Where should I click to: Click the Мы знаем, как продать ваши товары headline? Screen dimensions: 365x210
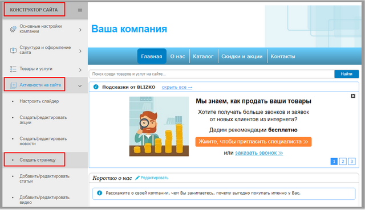tap(253, 101)
